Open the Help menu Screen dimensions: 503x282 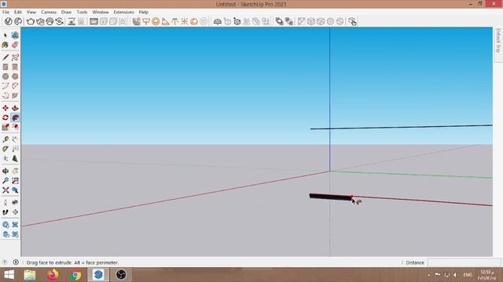143,12
